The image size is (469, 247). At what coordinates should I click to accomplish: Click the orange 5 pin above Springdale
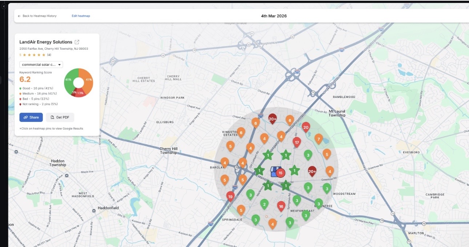click(x=241, y=210)
